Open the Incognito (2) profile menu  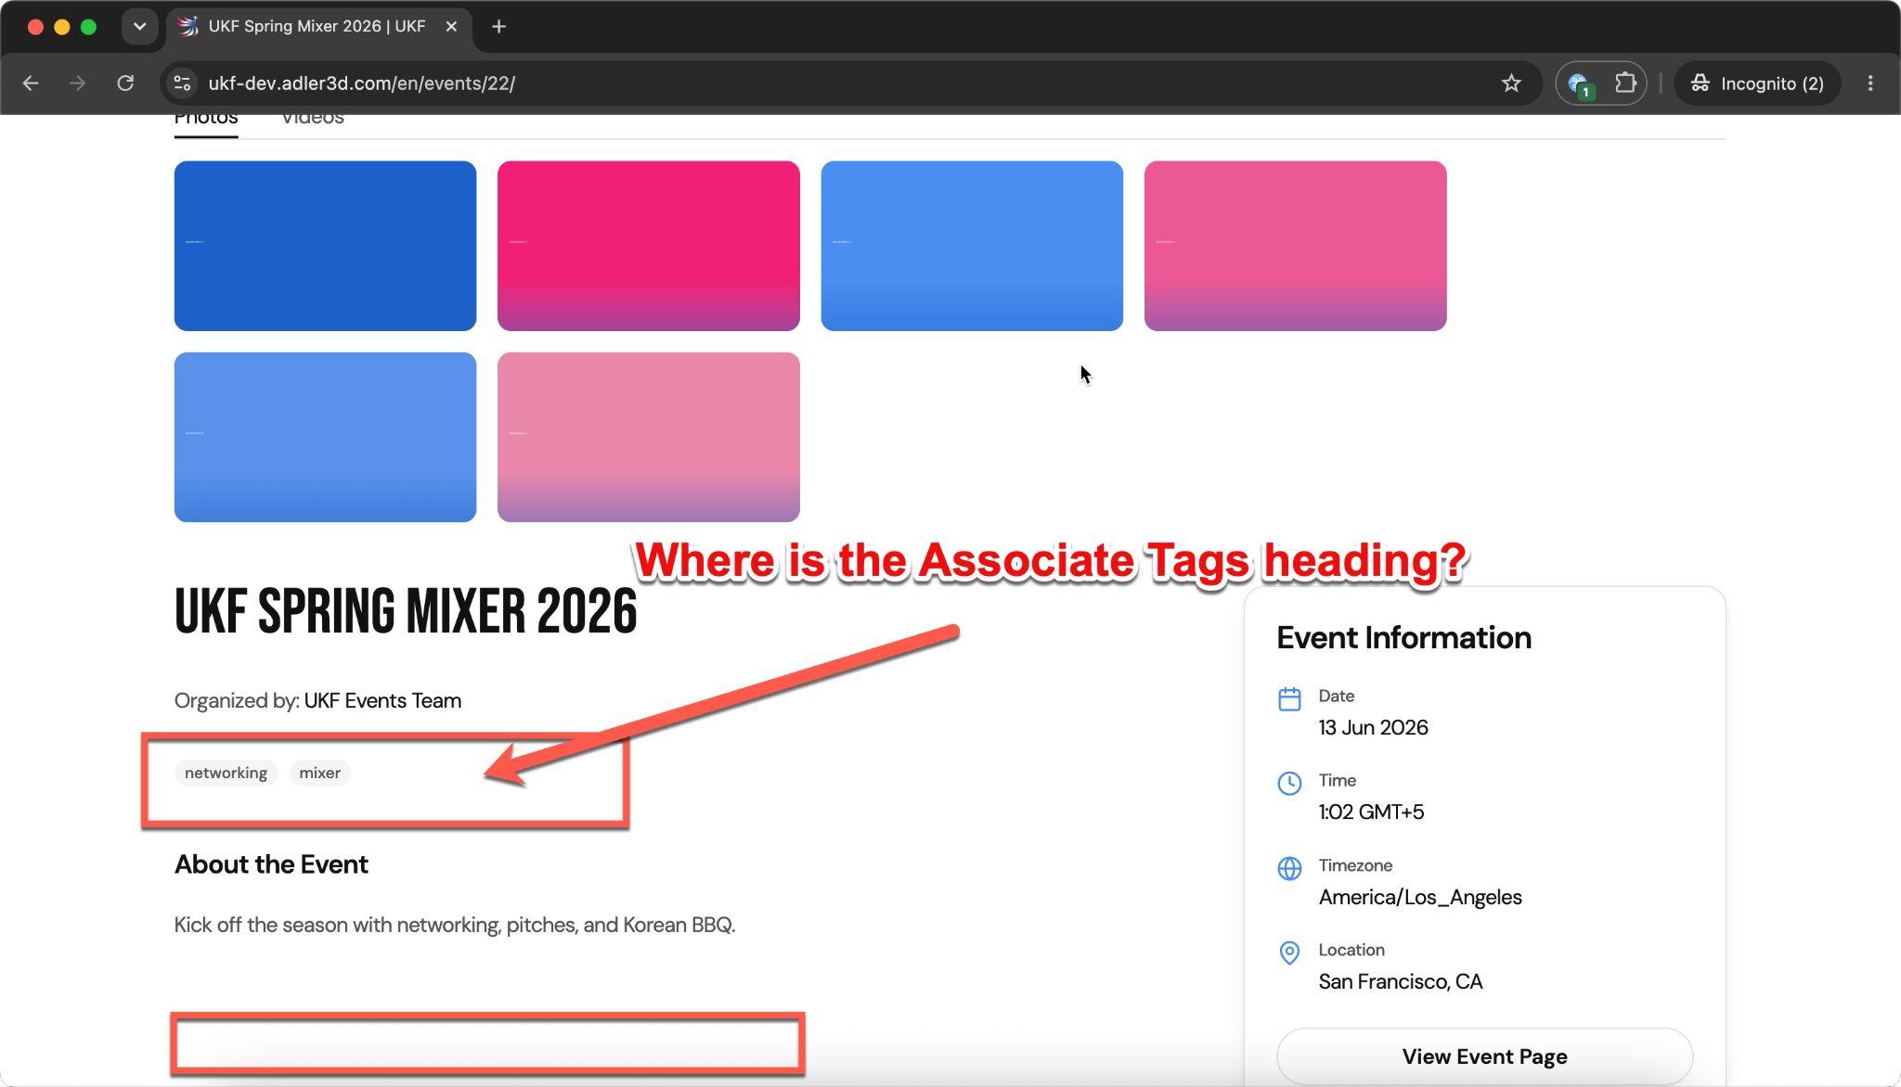coord(1757,83)
